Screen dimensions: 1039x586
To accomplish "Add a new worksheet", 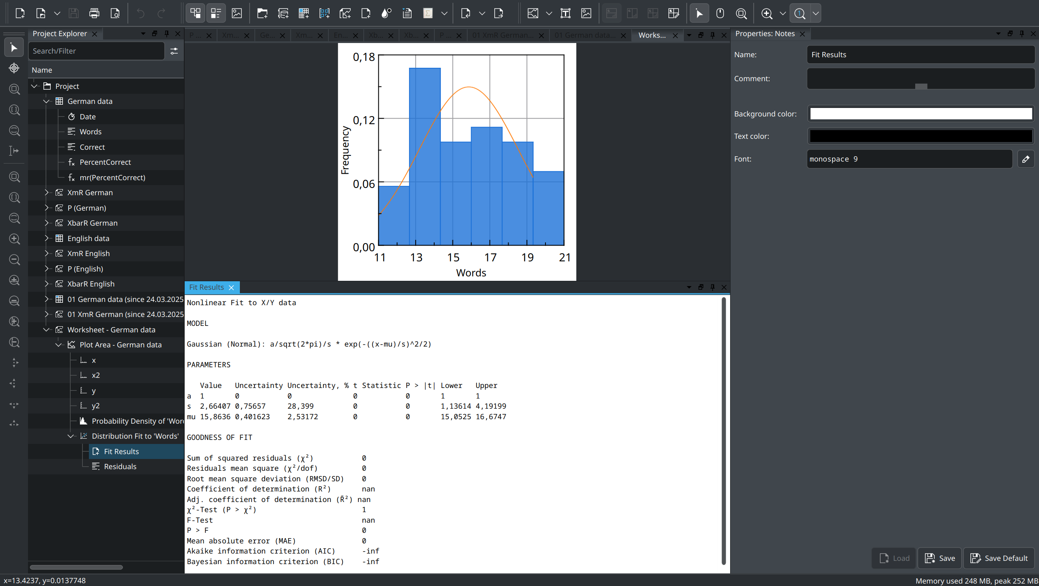I will (345, 13).
